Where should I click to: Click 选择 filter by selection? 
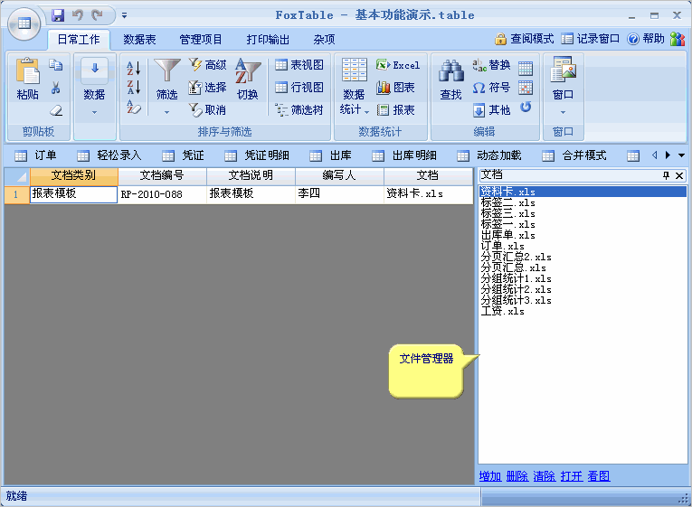click(207, 88)
